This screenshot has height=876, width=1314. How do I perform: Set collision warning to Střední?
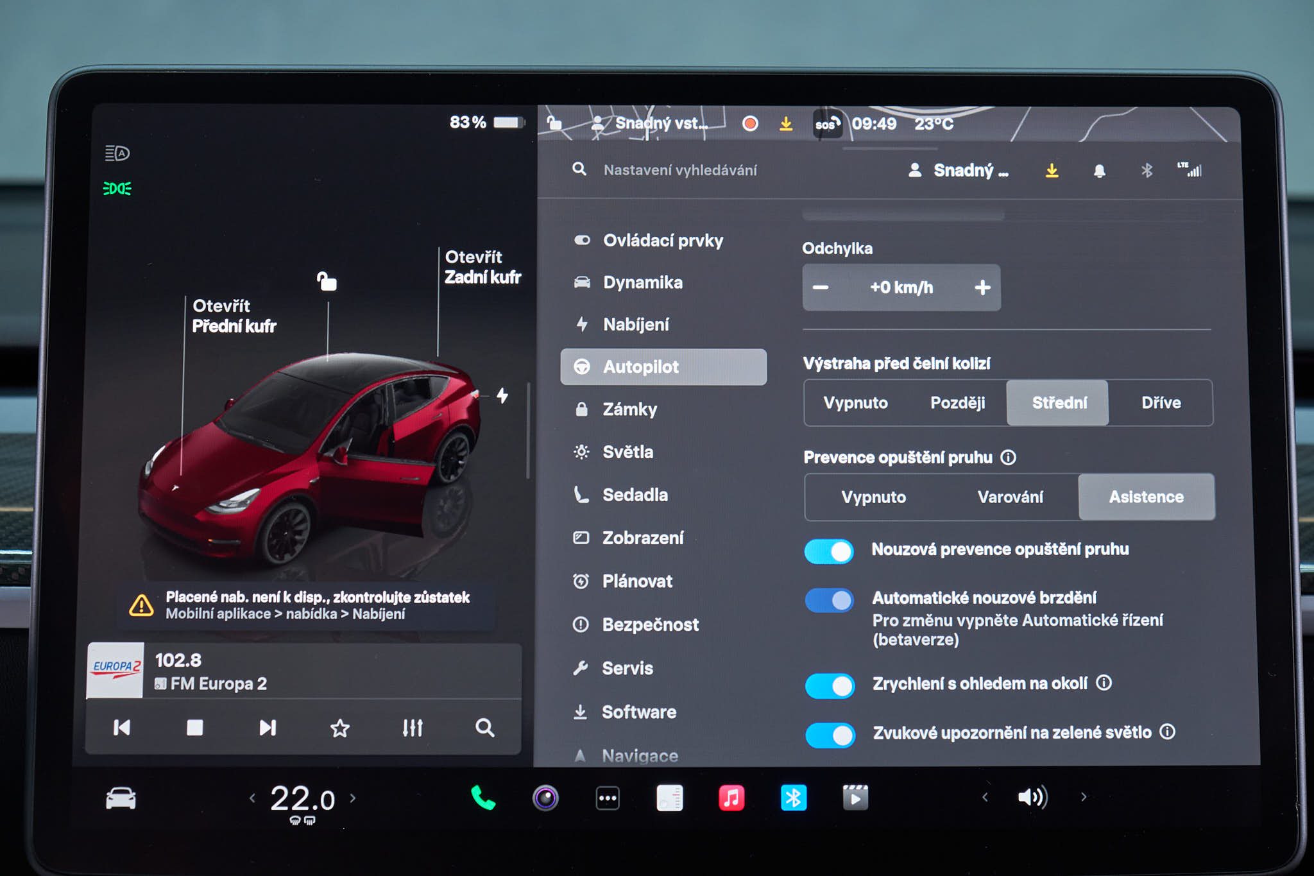(x=1059, y=402)
